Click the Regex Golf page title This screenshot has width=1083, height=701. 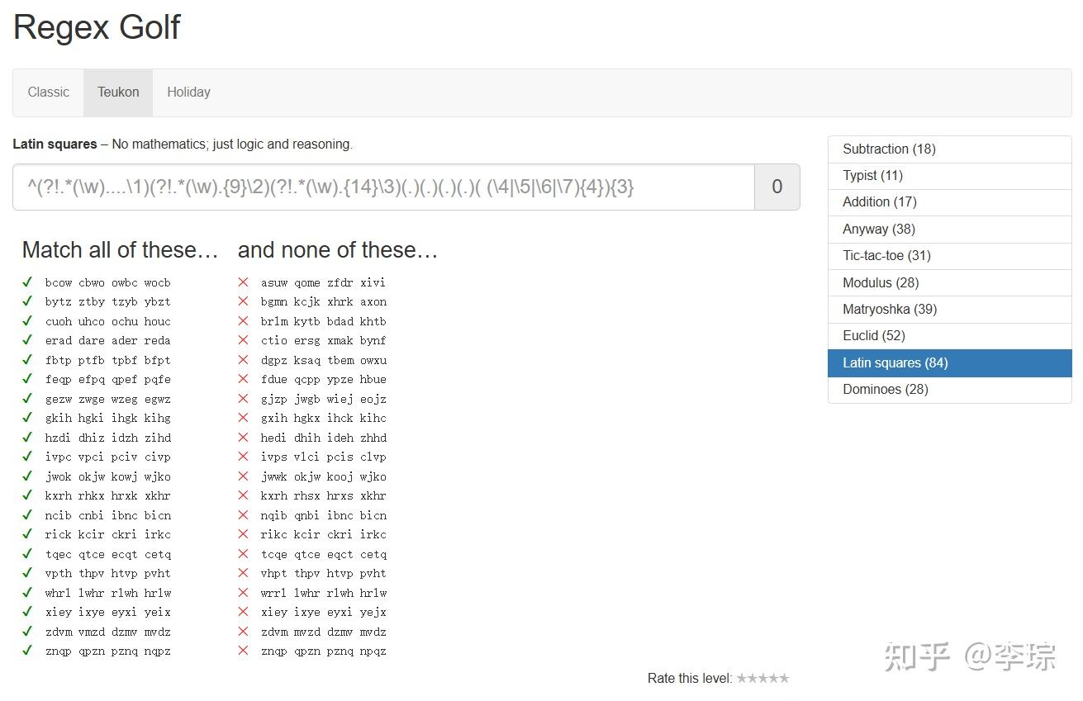tap(97, 28)
